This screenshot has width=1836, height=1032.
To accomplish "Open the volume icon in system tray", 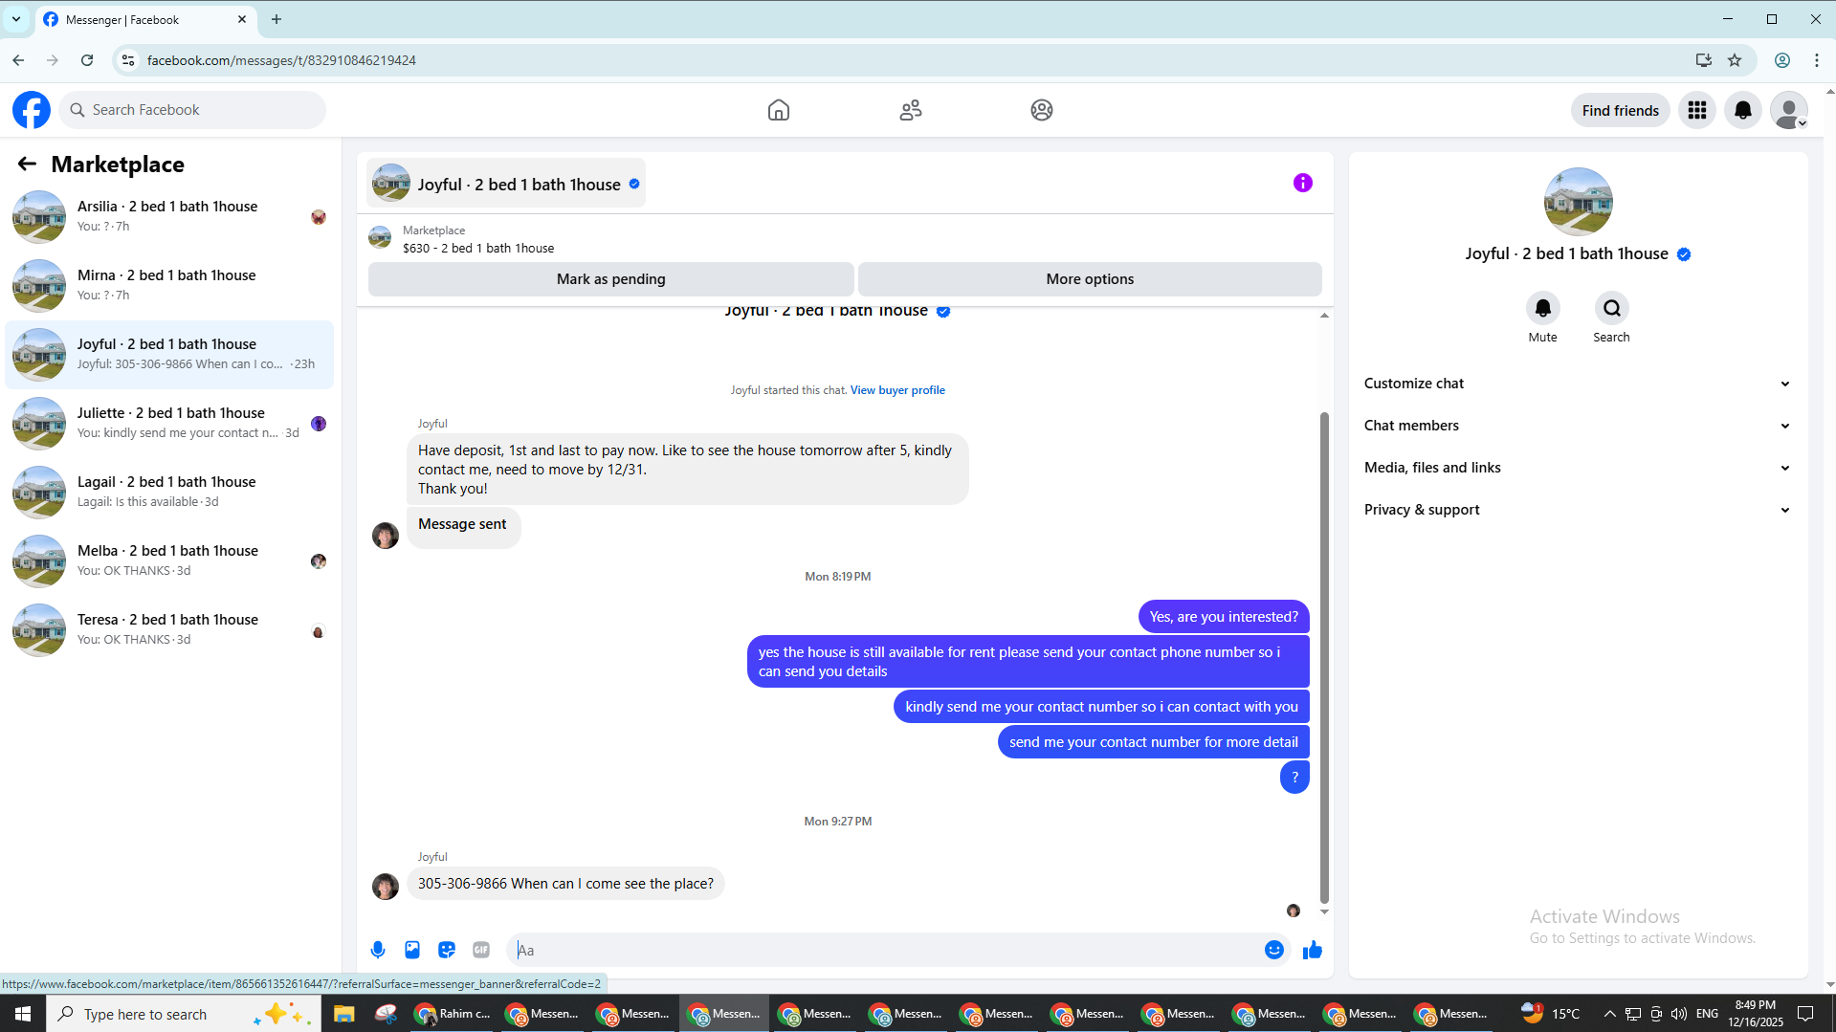I will point(1679,1014).
